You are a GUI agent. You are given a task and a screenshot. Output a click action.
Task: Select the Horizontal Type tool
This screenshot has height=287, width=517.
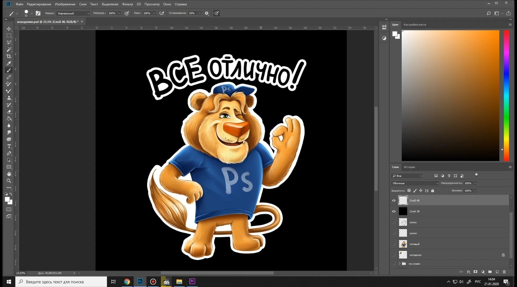tap(9, 146)
